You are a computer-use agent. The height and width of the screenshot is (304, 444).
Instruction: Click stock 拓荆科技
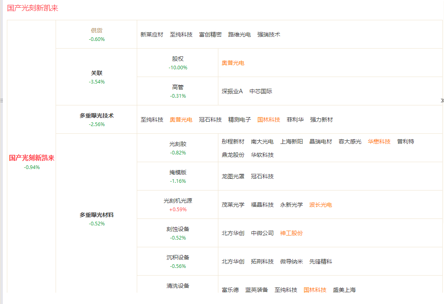[x=262, y=261]
